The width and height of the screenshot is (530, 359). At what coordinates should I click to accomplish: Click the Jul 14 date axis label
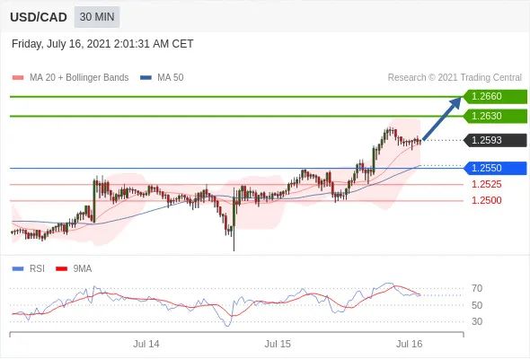pos(146,344)
